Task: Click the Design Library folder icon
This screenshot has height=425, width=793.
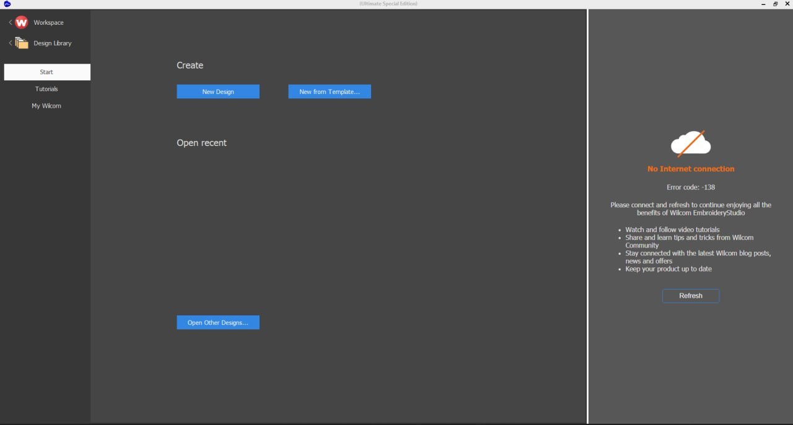Action: point(22,43)
